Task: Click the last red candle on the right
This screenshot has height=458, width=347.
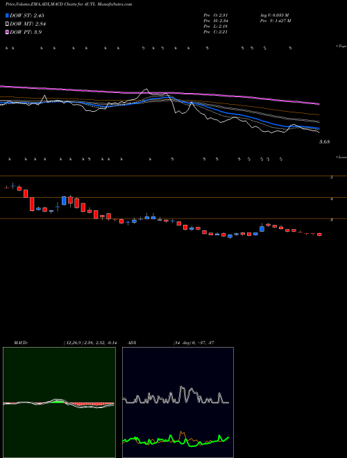Action: (319, 235)
